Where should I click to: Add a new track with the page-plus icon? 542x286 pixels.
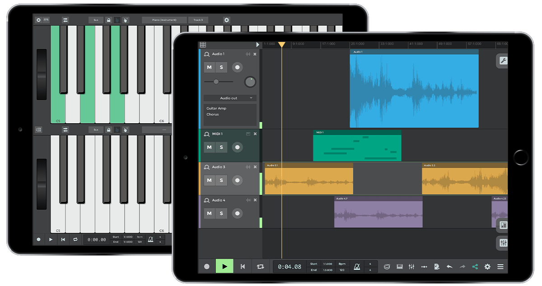click(x=437, y=266)
